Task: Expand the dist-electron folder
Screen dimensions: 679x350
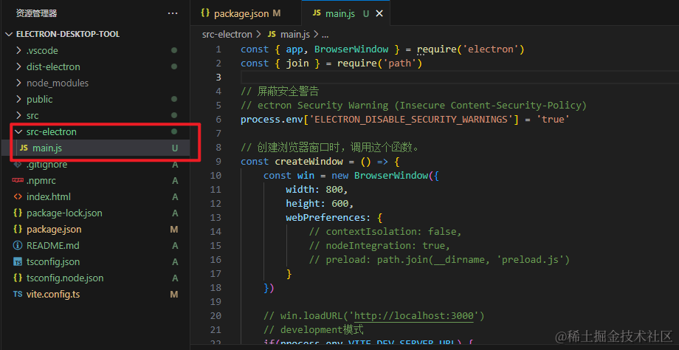Action: tap(18, 67)
